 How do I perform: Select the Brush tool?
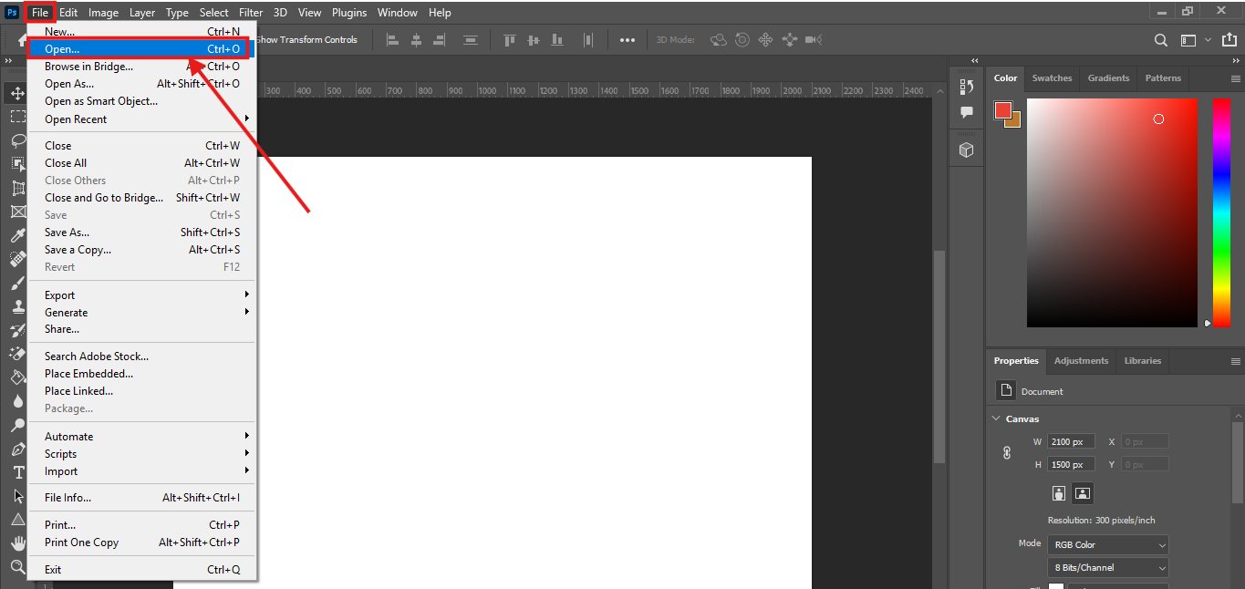[x=17, y=283]
